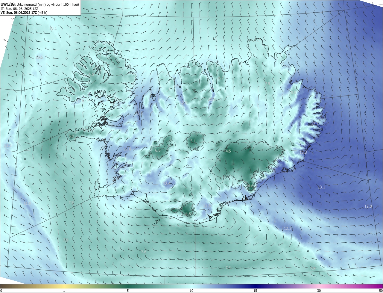Click the 7.6 value label in the southern sea
This screenshot has width=383, height=293.
click(144, 252)
